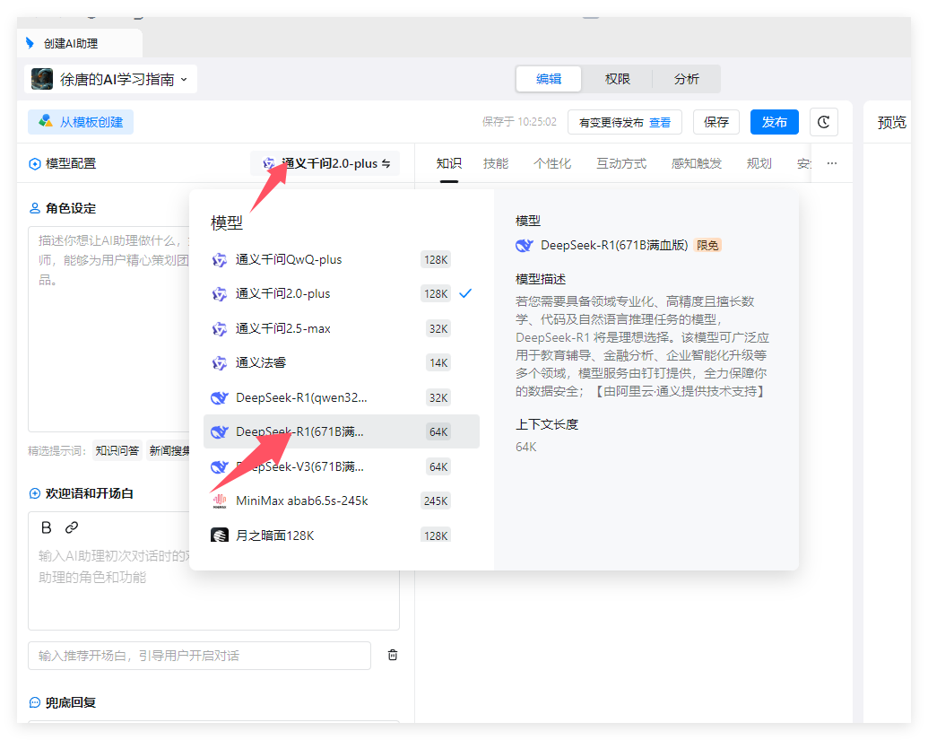The width and height of the screenshot is (928, 740).
Task: Click the 兜底回复 chat bubble icon
Action: pos(35,702)
